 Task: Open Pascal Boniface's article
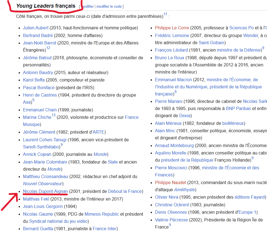(39, 88)
